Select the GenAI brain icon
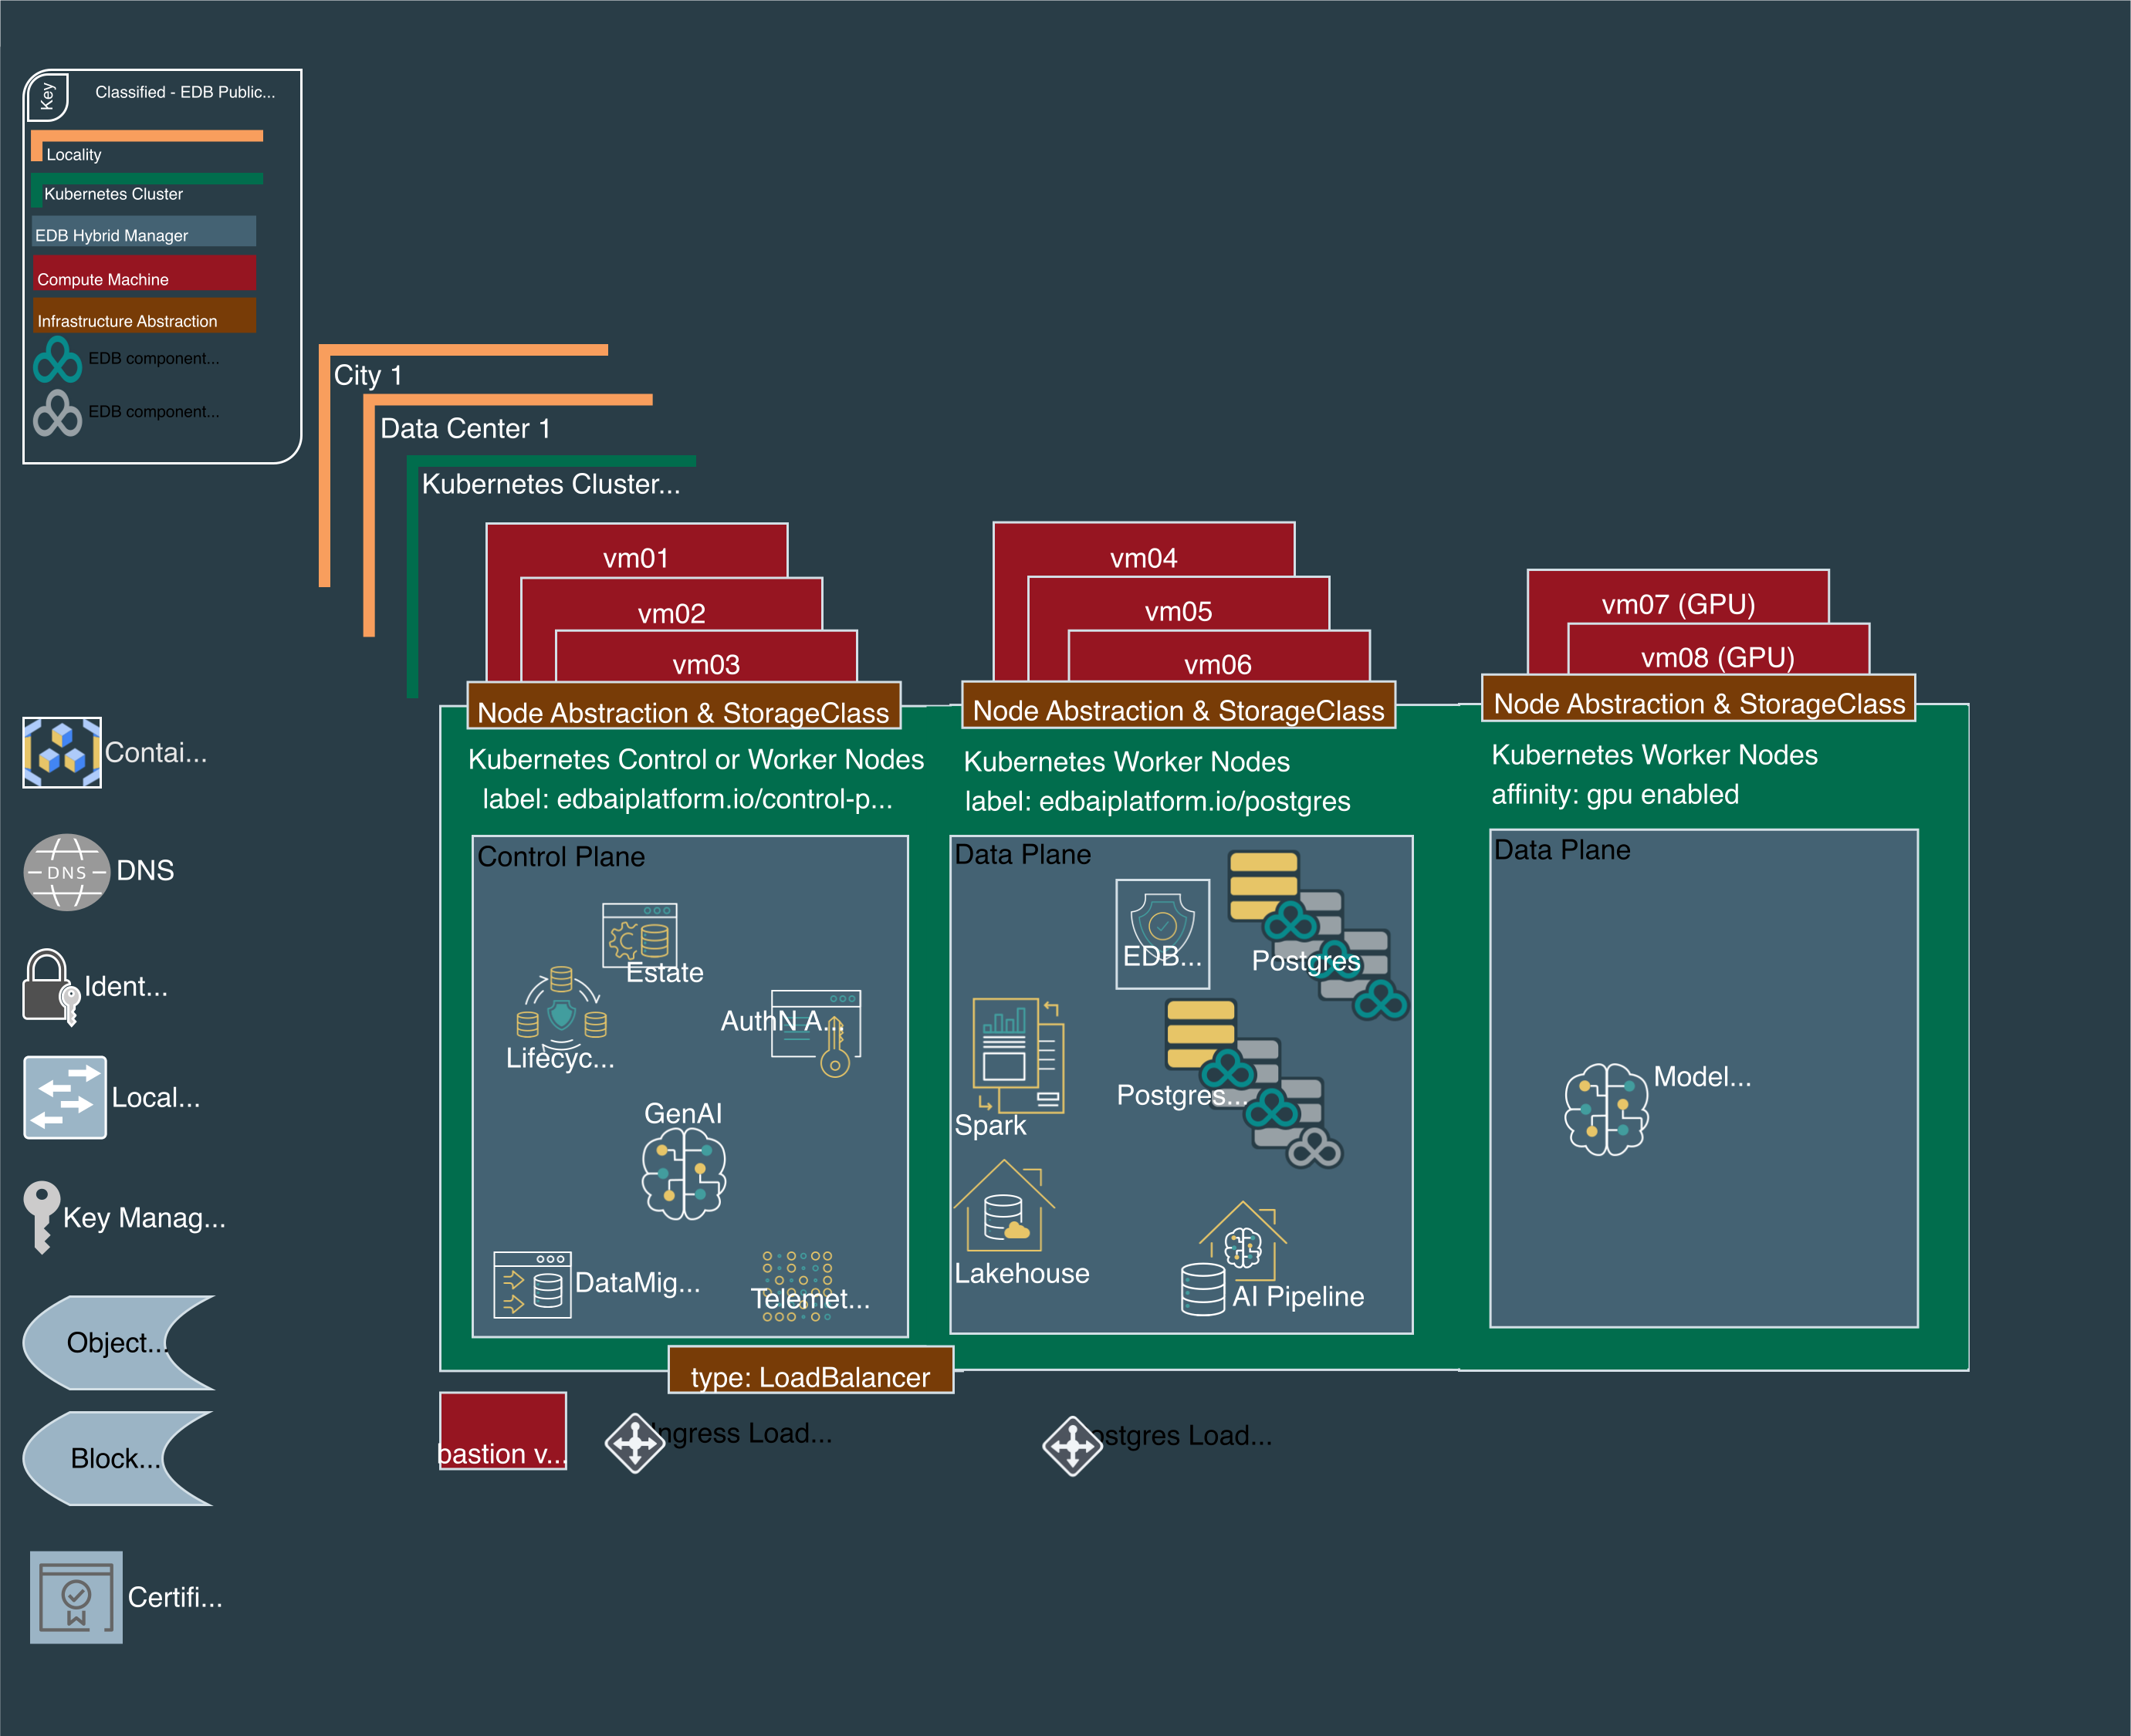This screenshot has height=1736, width=2131. [683, 1173]
